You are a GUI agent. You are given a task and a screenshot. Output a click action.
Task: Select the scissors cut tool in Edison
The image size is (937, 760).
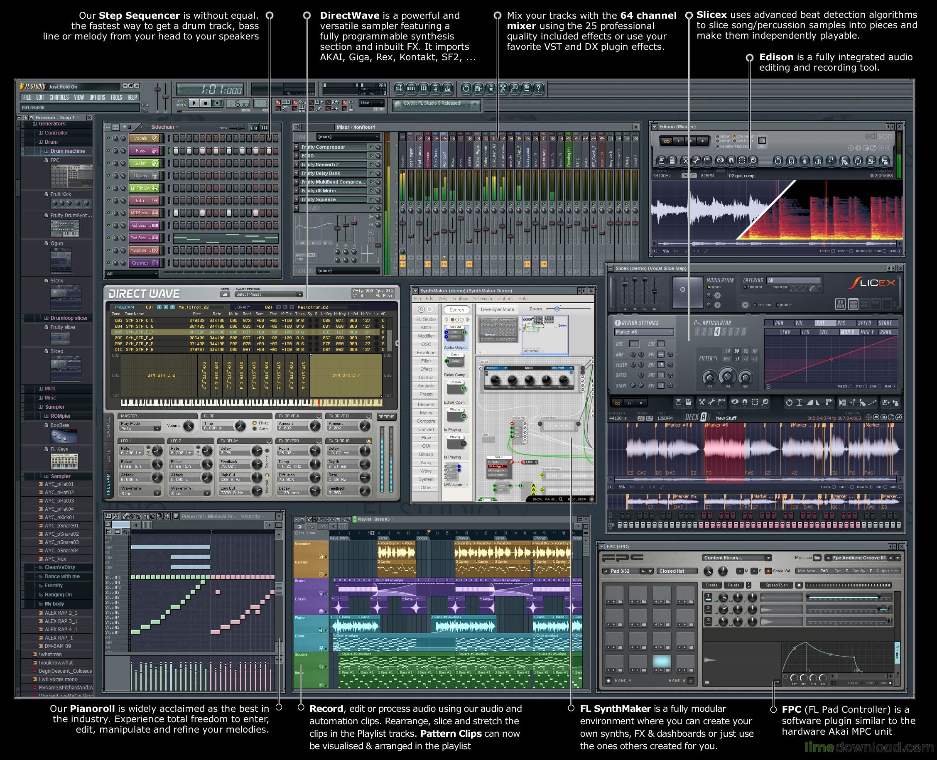click(686, 161)
